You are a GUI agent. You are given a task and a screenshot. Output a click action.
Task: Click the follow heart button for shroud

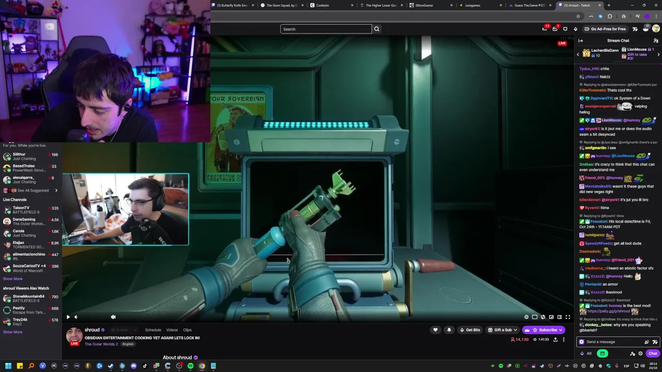coord(435,330)
